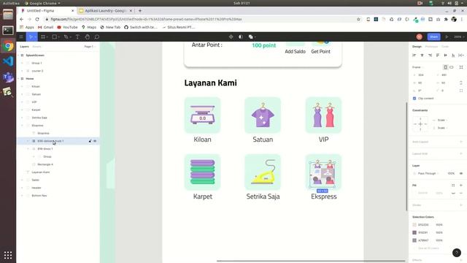467x263 pixels.
Task: Select the Frame tool
Action: 43,37
